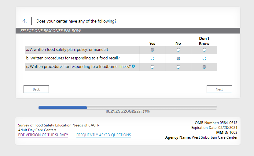Choose Don't Know for foodborne illness procedures
Image resolution: width=254 pixels, height=156 pixels.
204,67
